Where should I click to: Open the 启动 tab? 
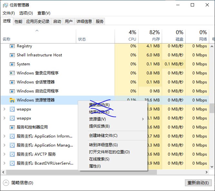(x=57, y=22)
